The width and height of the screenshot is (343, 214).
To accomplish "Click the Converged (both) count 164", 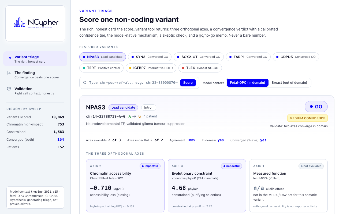I will pos(61,139).
